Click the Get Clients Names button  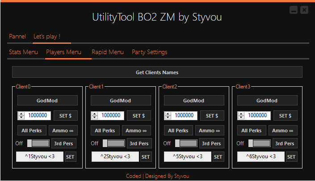click(x=157, y=72)
